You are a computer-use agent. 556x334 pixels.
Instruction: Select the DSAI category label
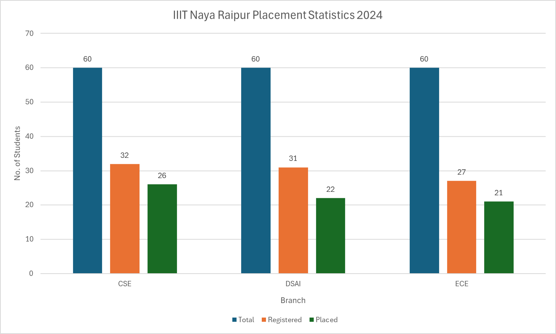[293, 284]
